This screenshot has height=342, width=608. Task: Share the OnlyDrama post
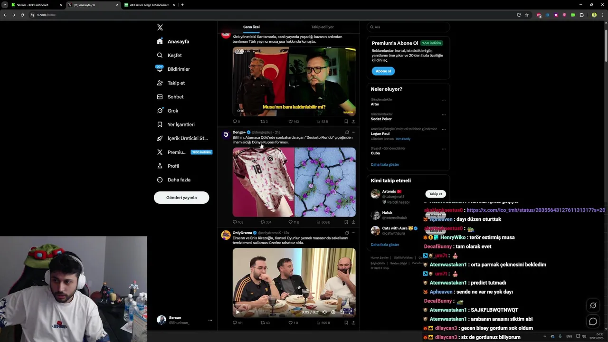[353, 323]
